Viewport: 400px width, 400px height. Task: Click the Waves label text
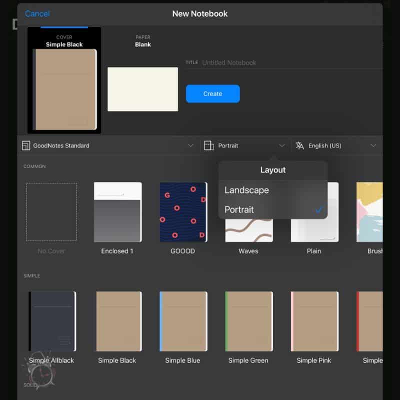coord(248,251)
